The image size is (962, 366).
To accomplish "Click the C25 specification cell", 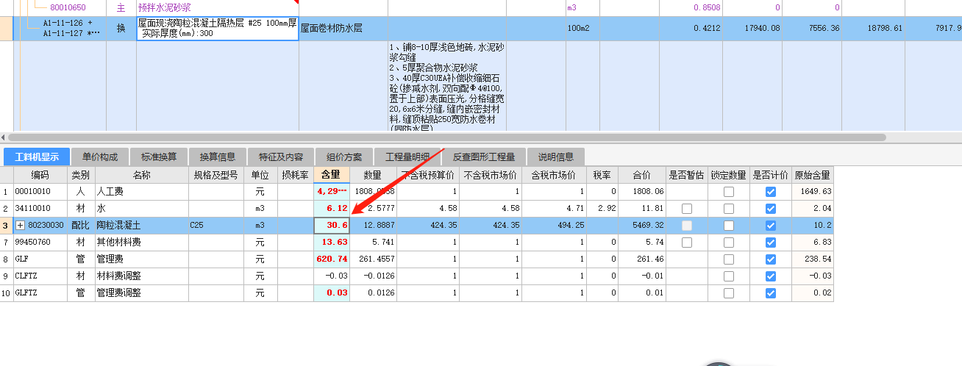I will click(216, 225).
